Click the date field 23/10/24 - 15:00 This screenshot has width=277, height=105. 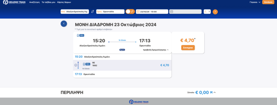pos(152,12)
